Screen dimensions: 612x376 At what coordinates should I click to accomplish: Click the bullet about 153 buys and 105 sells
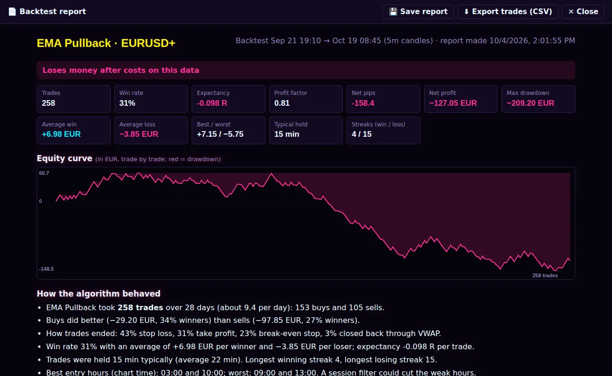tap(215, 308)
